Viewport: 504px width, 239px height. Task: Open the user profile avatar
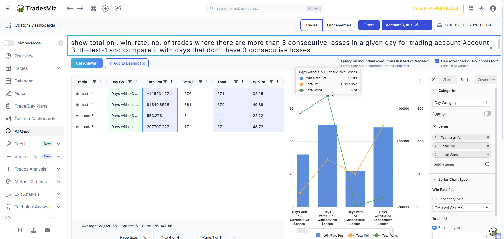click(x=493, y=8)
